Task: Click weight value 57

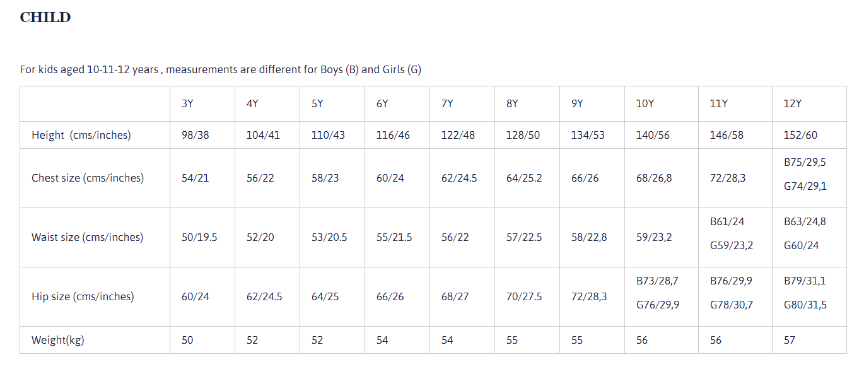Action: pyautogui.click(x=790, y=340)
